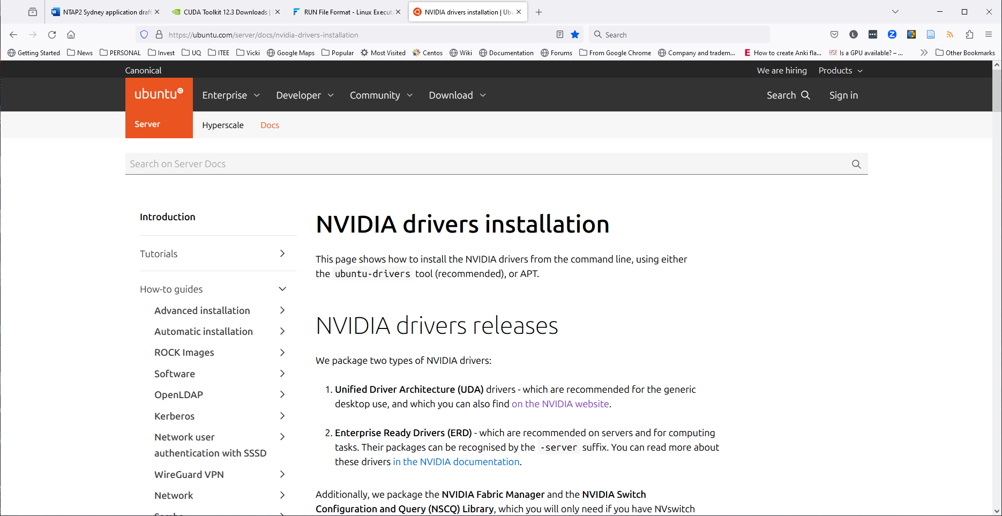This screenshot has height=516, width=1002.
Task: Show more bookmarks overflow chevron
Action: (924, 53)
